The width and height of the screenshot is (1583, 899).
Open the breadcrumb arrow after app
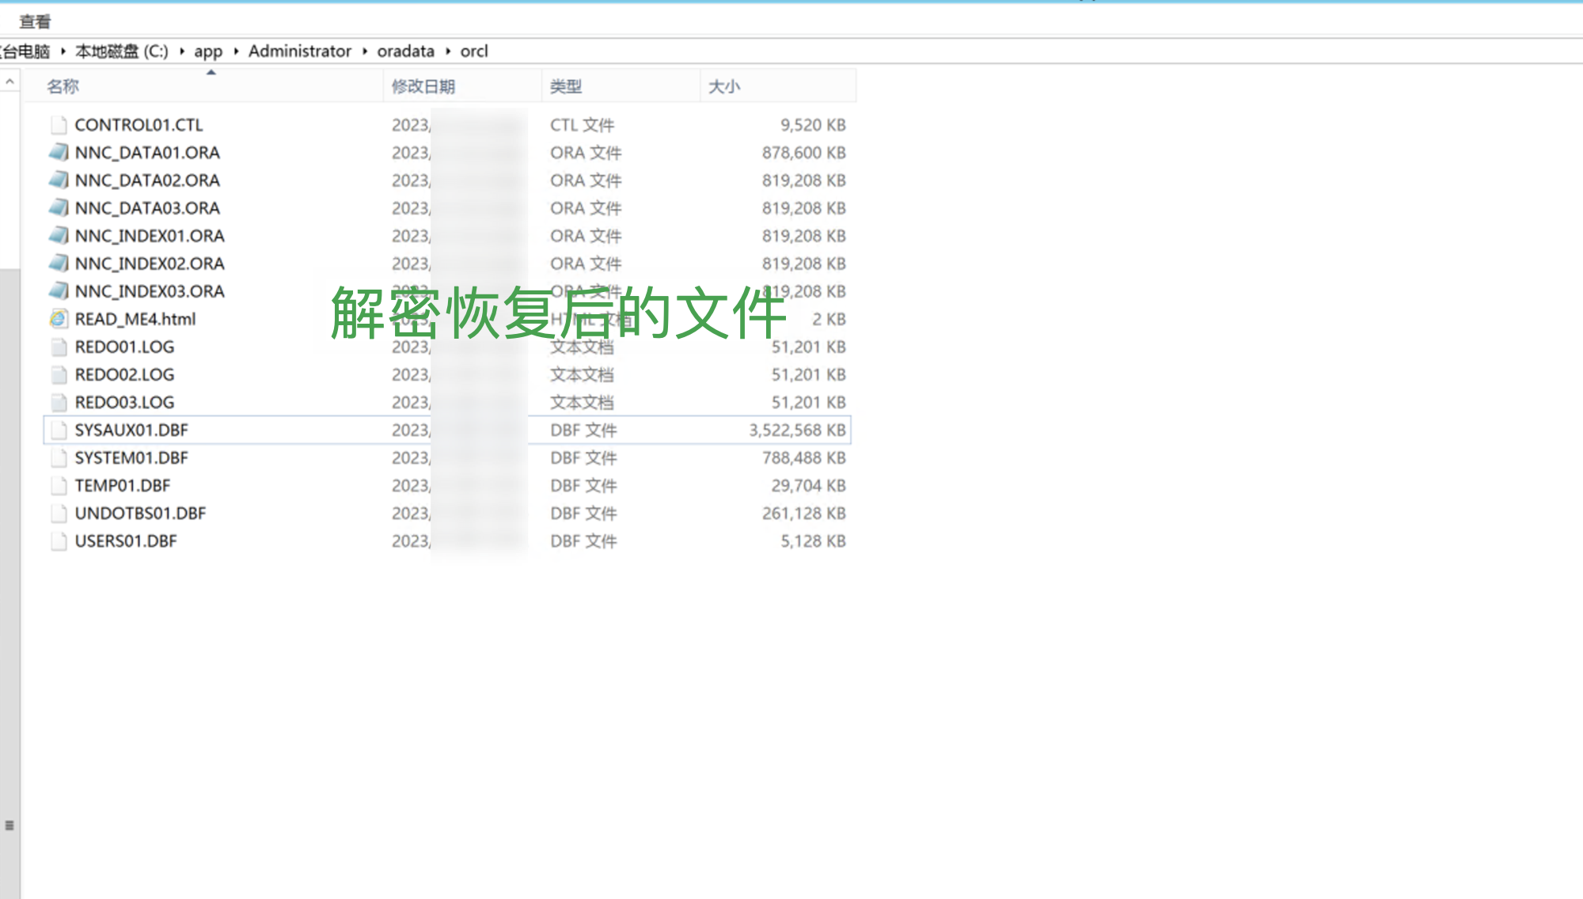[236, 51]
